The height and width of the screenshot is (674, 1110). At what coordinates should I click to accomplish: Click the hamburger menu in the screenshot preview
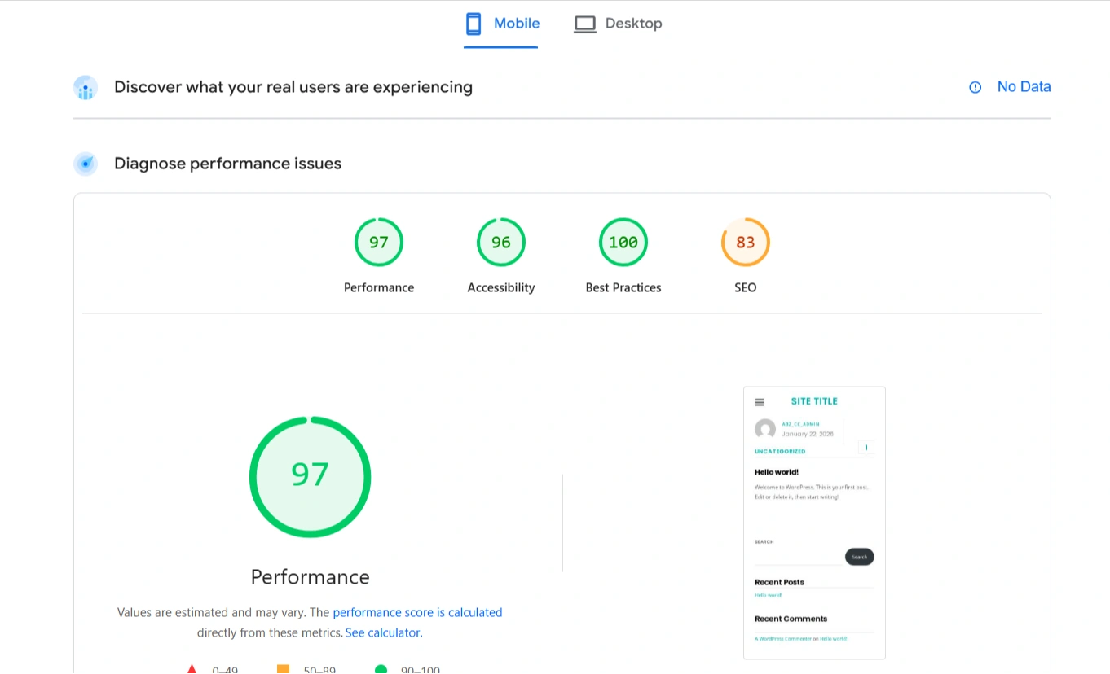tap(760, 402)
